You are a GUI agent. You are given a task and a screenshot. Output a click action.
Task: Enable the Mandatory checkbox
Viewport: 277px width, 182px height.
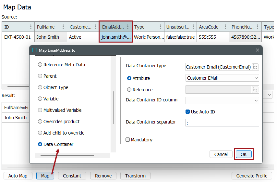(x=128, y=140)
